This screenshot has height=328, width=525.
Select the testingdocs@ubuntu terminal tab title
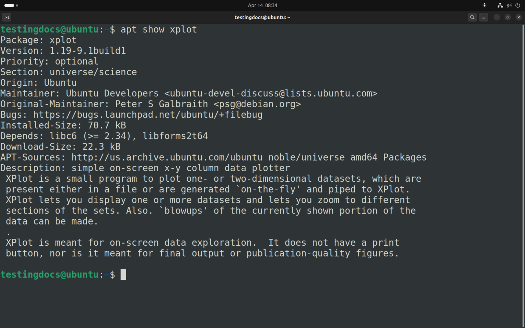pyautogui.click(x=262, y=17)
